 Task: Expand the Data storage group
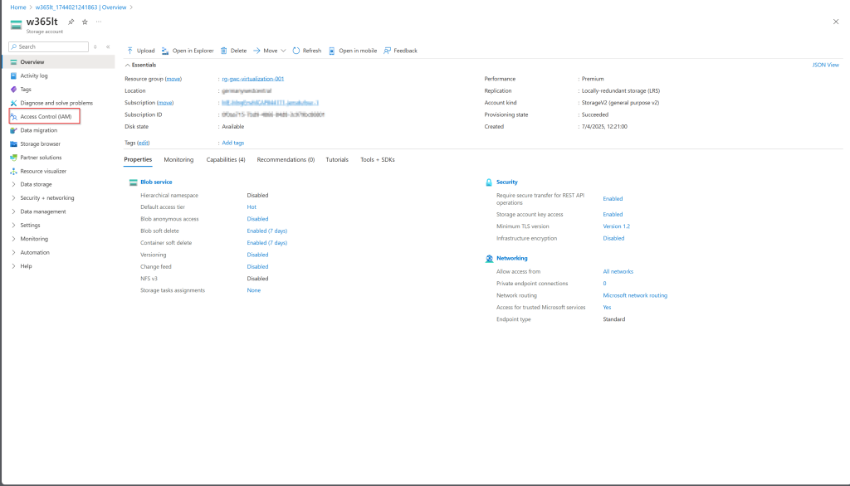point(13,184)
